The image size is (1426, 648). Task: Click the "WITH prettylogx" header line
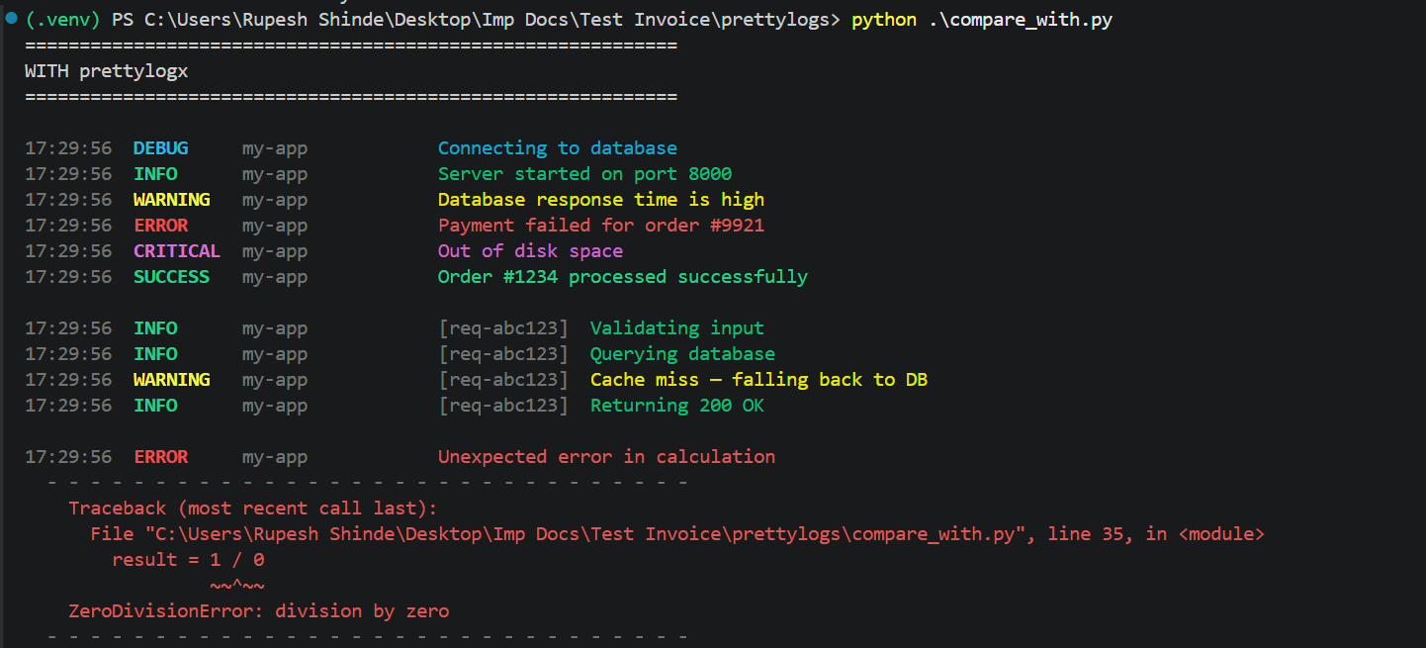tap(106, 71)
